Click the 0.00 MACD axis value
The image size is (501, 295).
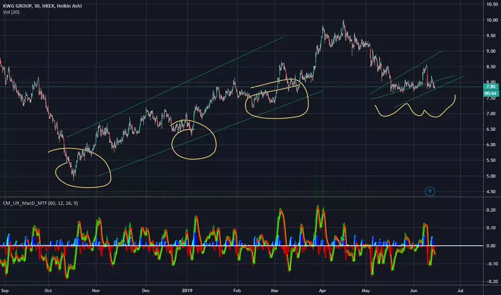(x=491, y=246)
